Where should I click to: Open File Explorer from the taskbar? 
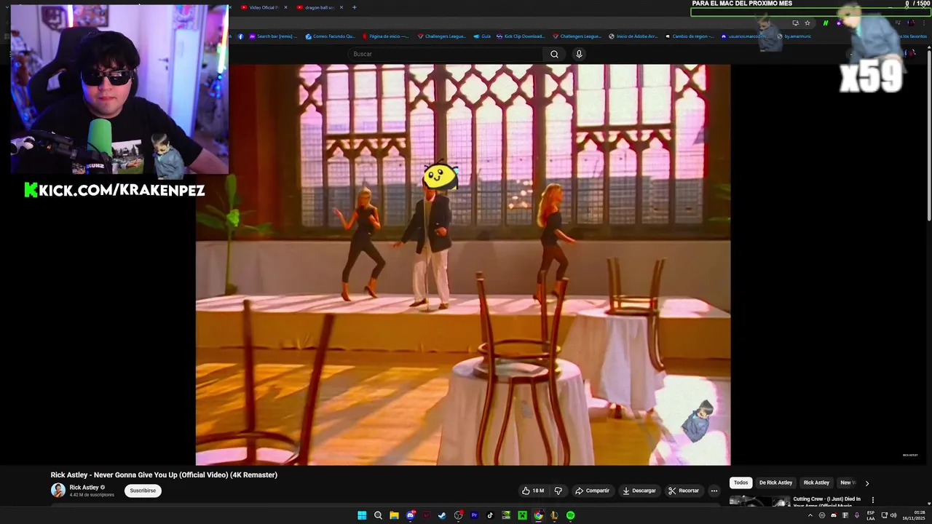pos(394,515)
